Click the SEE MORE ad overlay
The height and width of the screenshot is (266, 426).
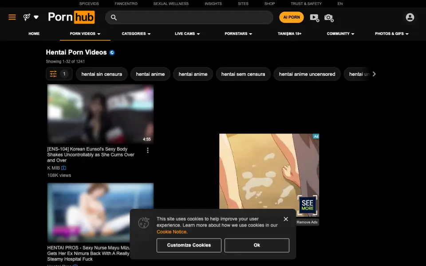coord(307,205)
